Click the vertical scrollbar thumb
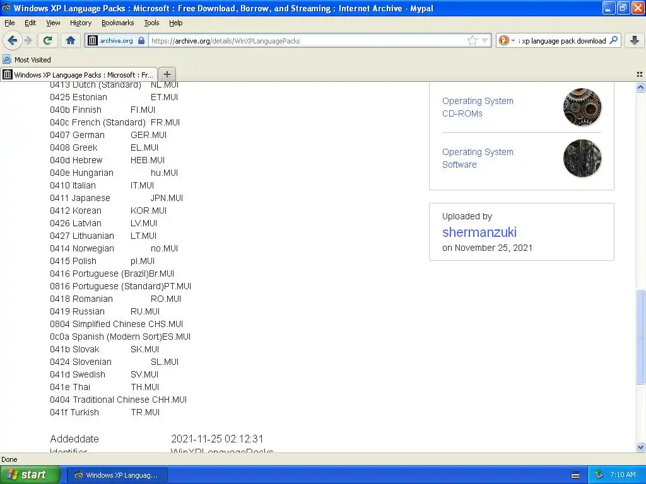Viewport: 646px width, 484px height. [640, 337]
